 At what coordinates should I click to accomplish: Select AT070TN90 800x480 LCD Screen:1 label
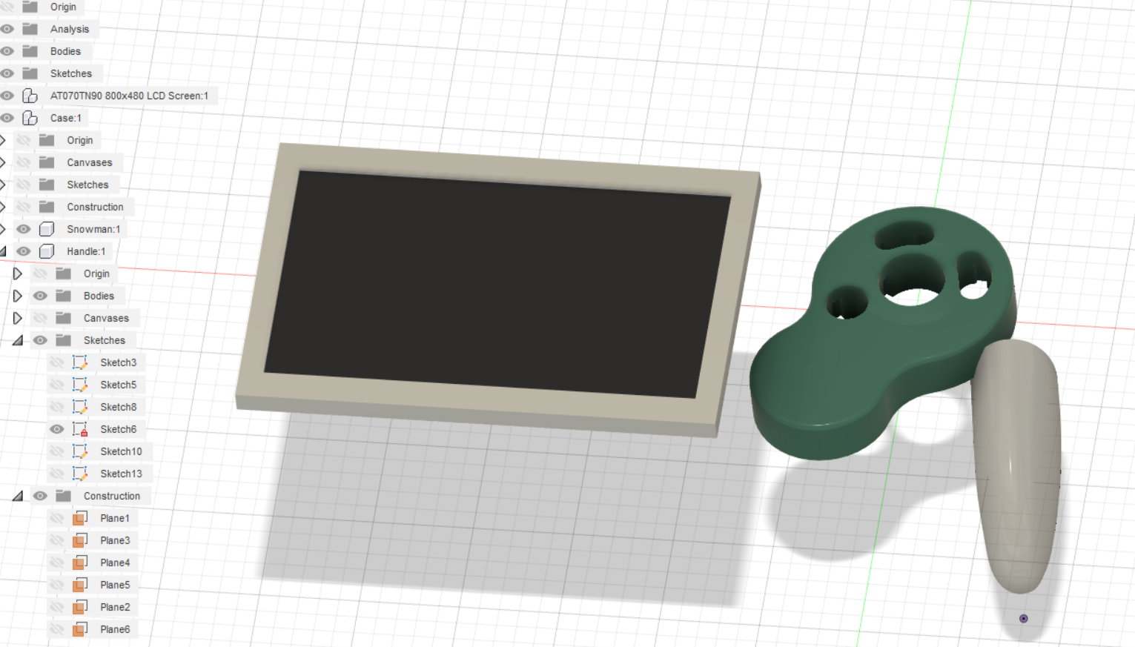click(129, 96)
